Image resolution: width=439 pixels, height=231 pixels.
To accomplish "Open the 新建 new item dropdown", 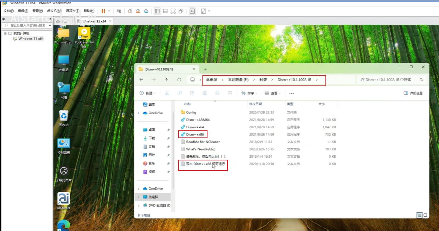I will tap(147, 93).
